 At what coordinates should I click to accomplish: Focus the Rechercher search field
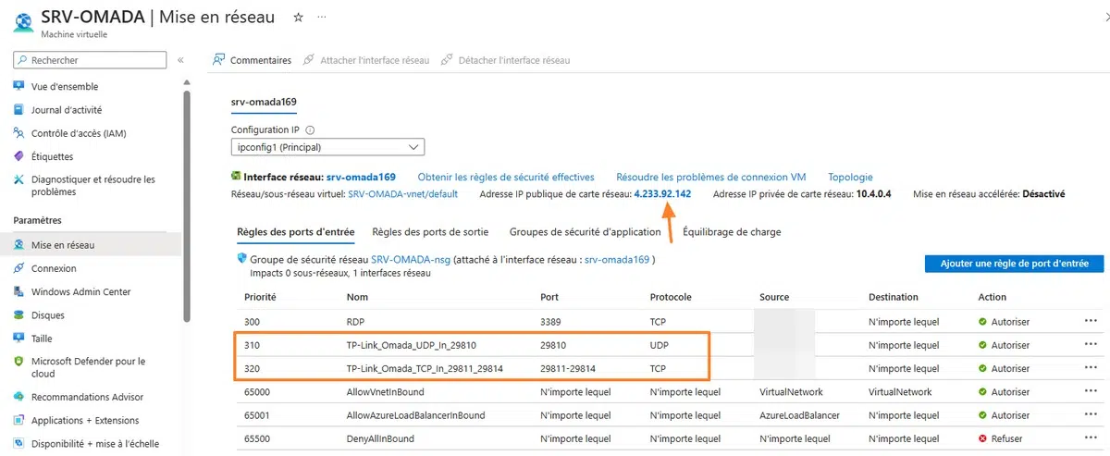(x=91, y=60)
